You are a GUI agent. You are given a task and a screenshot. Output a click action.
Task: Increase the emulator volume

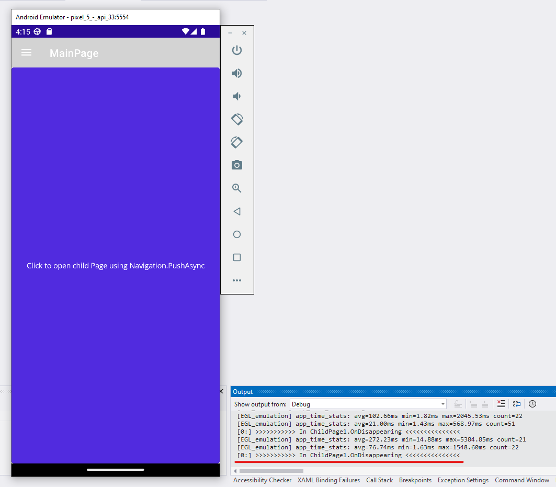pyautogui.click(x=236, y=73)
